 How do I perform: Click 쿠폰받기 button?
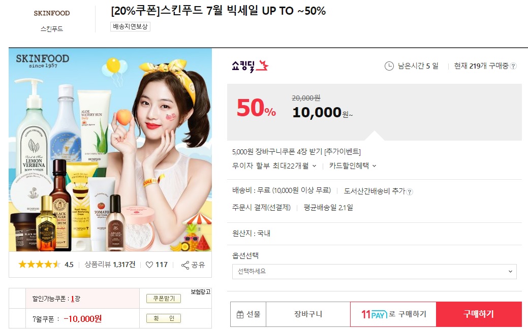(164, 299)
